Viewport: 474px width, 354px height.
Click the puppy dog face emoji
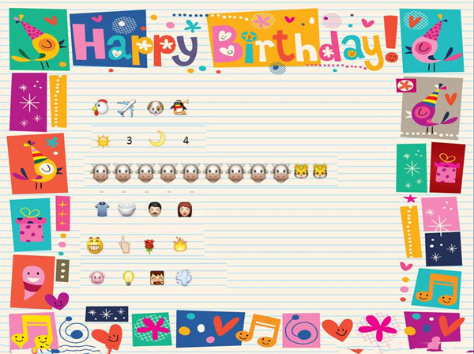pyautogui.click(x=156, y=108)
